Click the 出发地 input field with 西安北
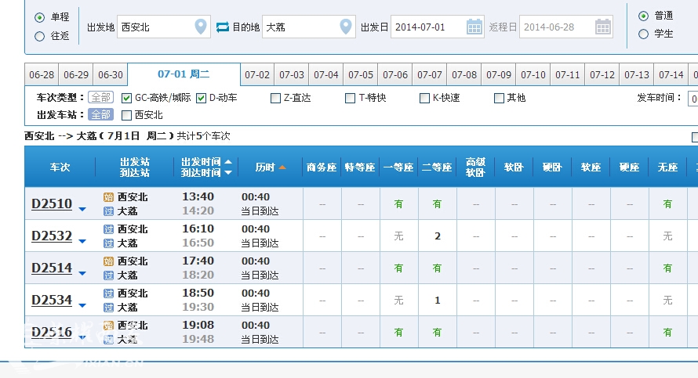This screenshot has height=378, width=698. pyautogui.click(x=163, y=27)
